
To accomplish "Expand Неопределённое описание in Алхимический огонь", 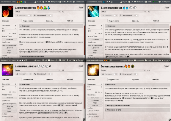I will point(51,56).
